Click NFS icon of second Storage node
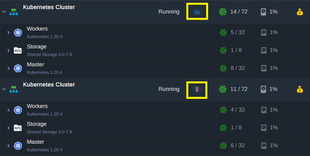Image resolution: width=310 pixels, height=156 pixels. coord(18,128)
